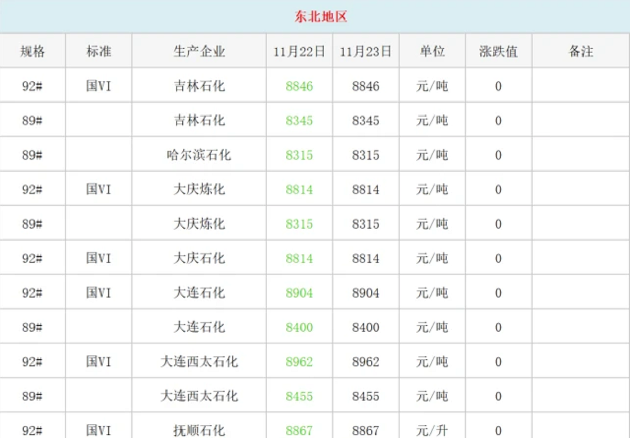Select the 大庆石化 company cell

click(199, 258)
